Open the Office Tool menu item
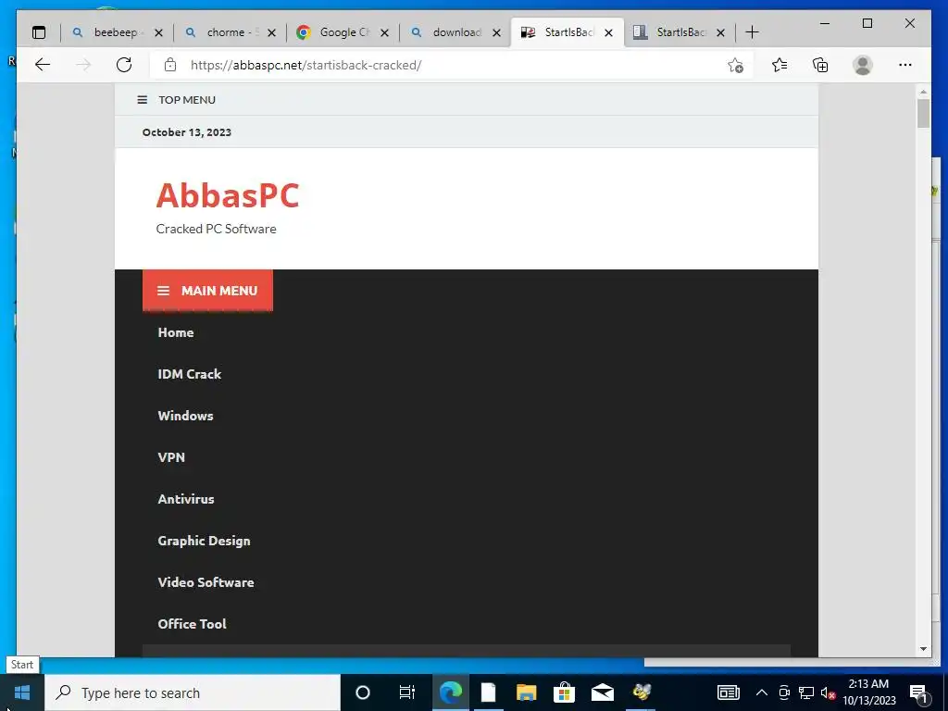Screen dimensions: 948x711 click(x=193, y=625)
